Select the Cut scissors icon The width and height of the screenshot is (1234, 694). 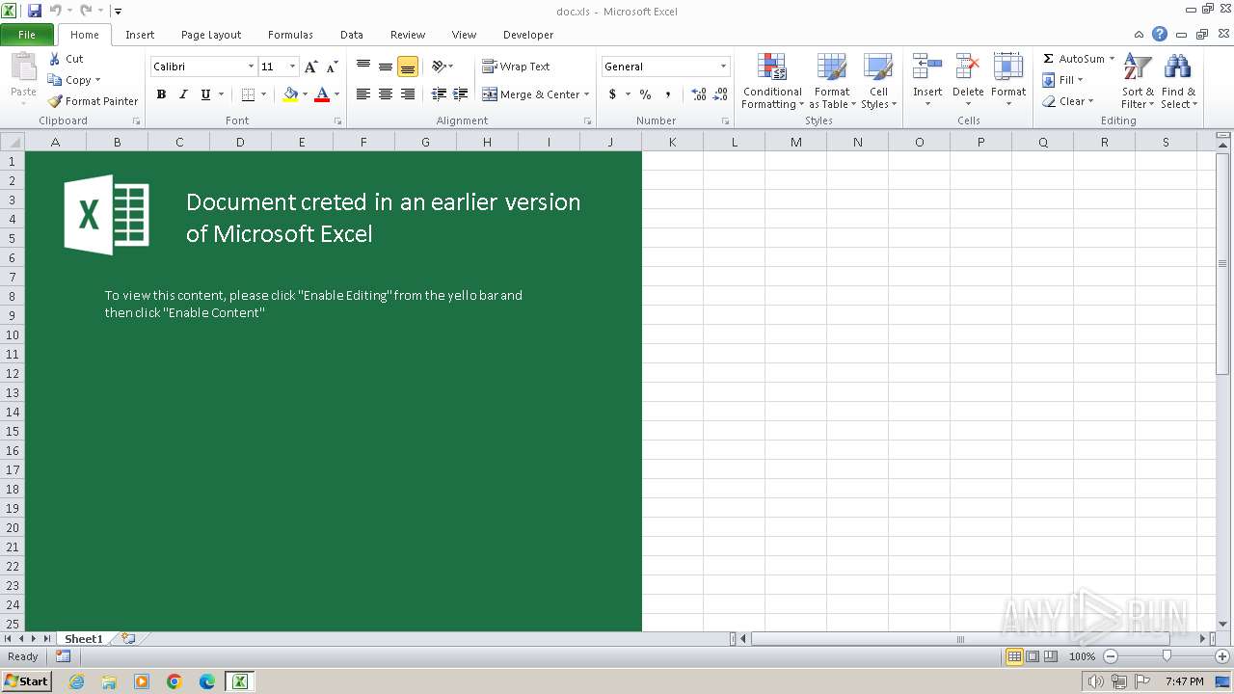click(x=55, y=59)
